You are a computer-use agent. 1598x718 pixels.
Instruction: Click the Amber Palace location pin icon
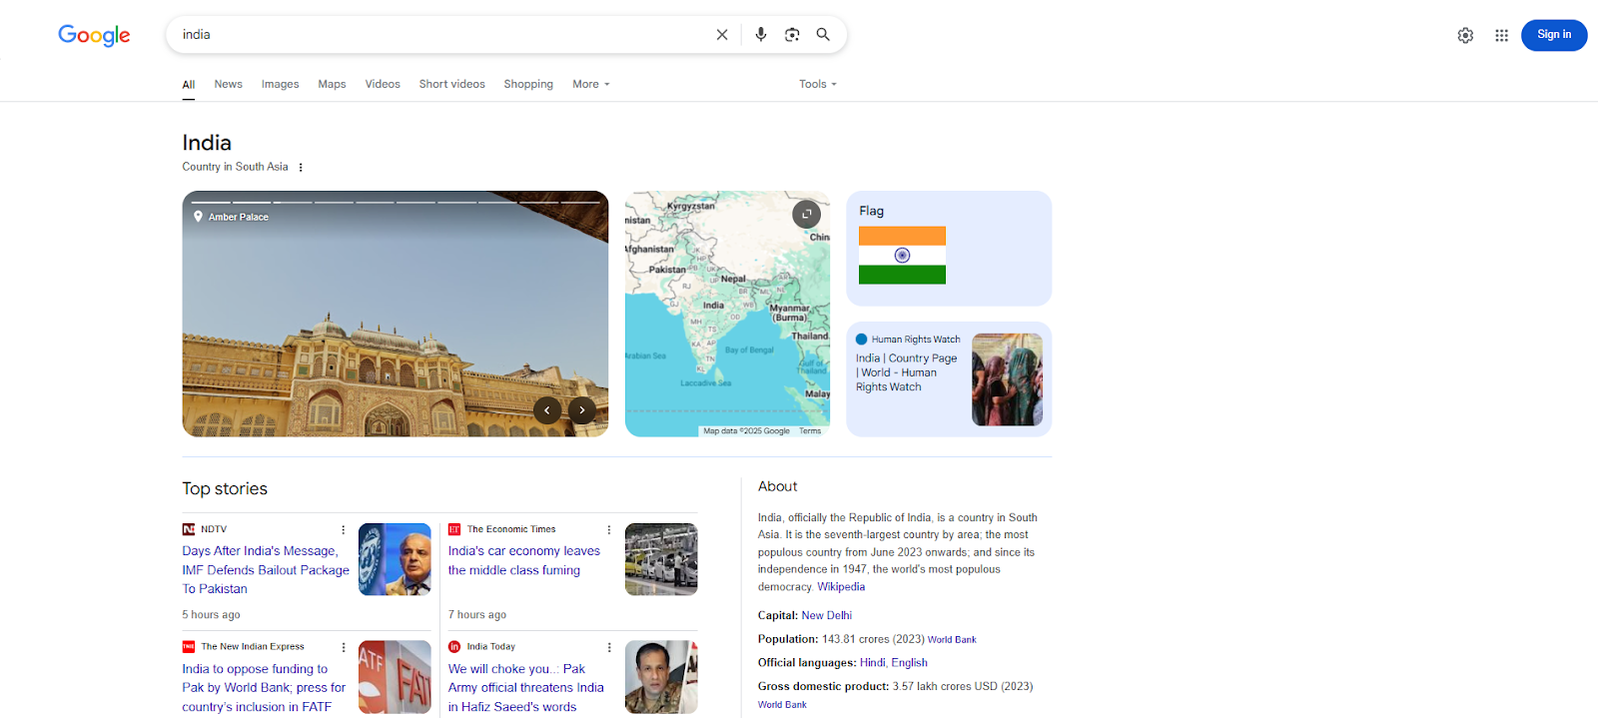coord(198,217)
